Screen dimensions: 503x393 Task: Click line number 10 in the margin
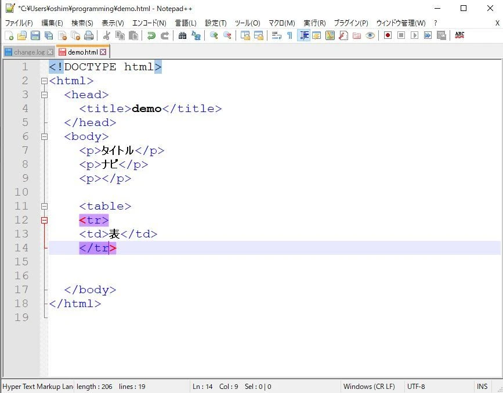click(21, 192)
